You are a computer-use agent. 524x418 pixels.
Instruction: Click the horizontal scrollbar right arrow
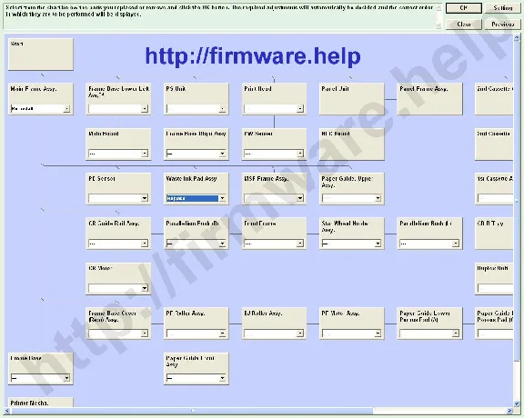tap(510, 411)
